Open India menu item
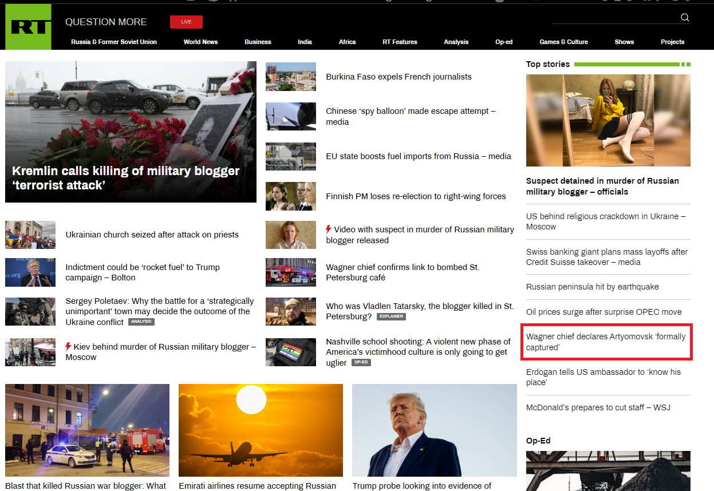This screenshot has height=491, width=714. (x=305, y=42)
